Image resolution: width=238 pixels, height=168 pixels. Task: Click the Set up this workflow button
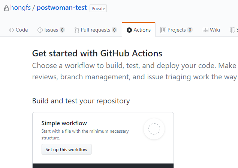pyautogui.click(x=66, y=149)
